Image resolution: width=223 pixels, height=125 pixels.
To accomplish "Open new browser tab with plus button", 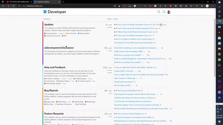I will [63, 2].
